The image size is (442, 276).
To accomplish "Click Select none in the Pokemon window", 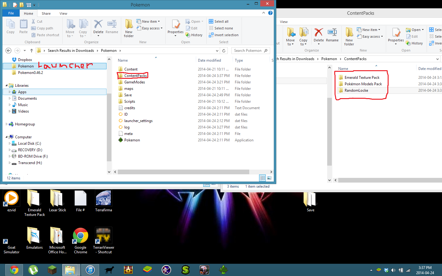I will tap(221, 28).
